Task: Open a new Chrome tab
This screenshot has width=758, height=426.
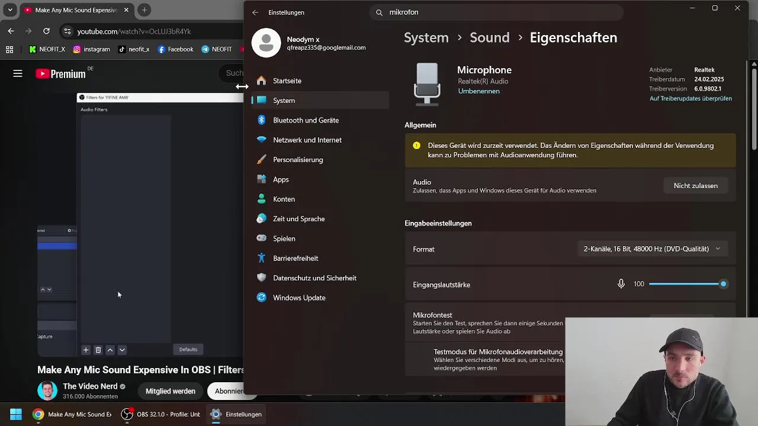Action: (144, 10)
